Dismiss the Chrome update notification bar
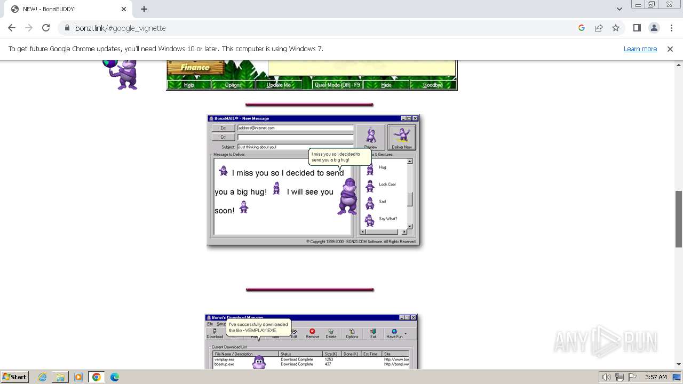This screenshot has width=683, height=384. [670, 49]
